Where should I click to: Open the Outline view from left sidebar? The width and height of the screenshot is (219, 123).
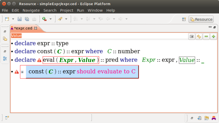(x=5, y=58)
